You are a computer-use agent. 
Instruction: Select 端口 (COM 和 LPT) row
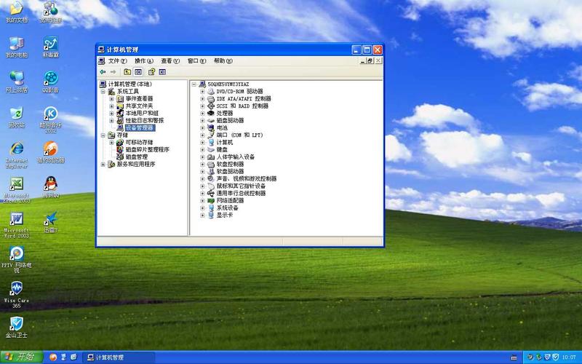click(x=239, y=135)
